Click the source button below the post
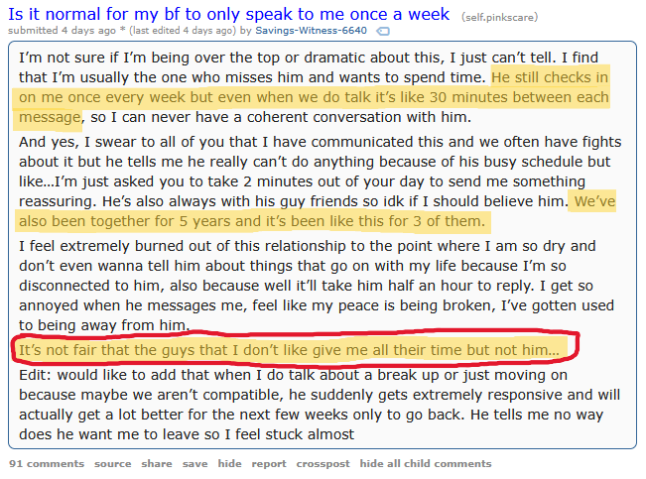This screenshot has width=646, height=479. pyautogui.click(x=112, y=463)
